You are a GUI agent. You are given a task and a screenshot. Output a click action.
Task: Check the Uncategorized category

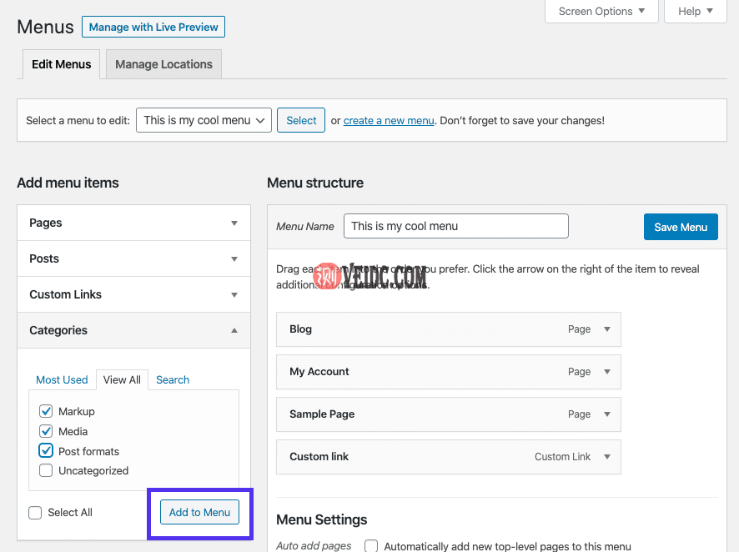[x=46, y=471]
